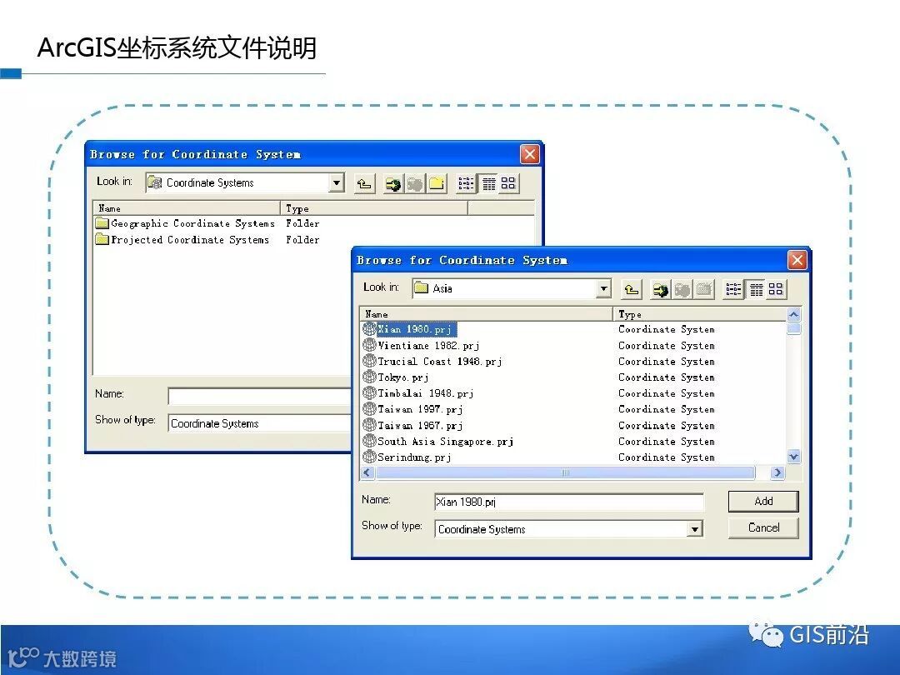Click Disconnect Folder icon in Asia dialog

tap(682, 289)
